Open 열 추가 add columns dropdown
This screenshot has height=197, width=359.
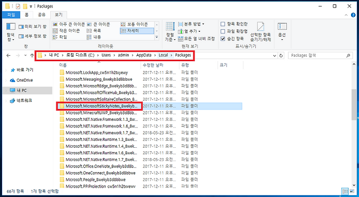pyautogui.click(x=189, y=31)
